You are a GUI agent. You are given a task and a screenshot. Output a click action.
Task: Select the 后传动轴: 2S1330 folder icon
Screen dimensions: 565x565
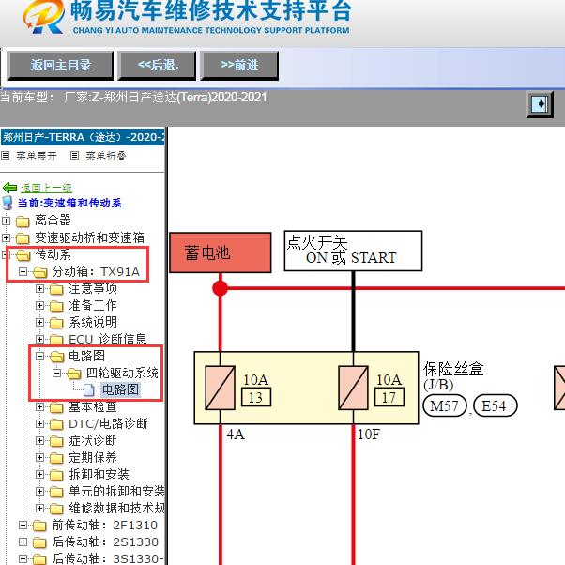point(39,542)
